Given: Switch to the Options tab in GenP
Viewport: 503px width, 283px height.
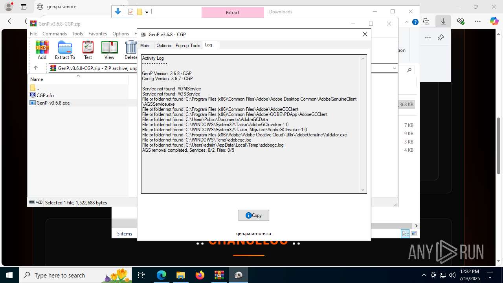Looking at the screenshot, I should coord(163,46).
